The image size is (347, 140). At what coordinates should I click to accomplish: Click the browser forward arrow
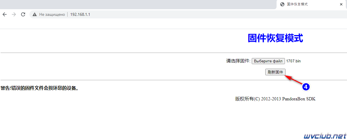tap(14, 14)
